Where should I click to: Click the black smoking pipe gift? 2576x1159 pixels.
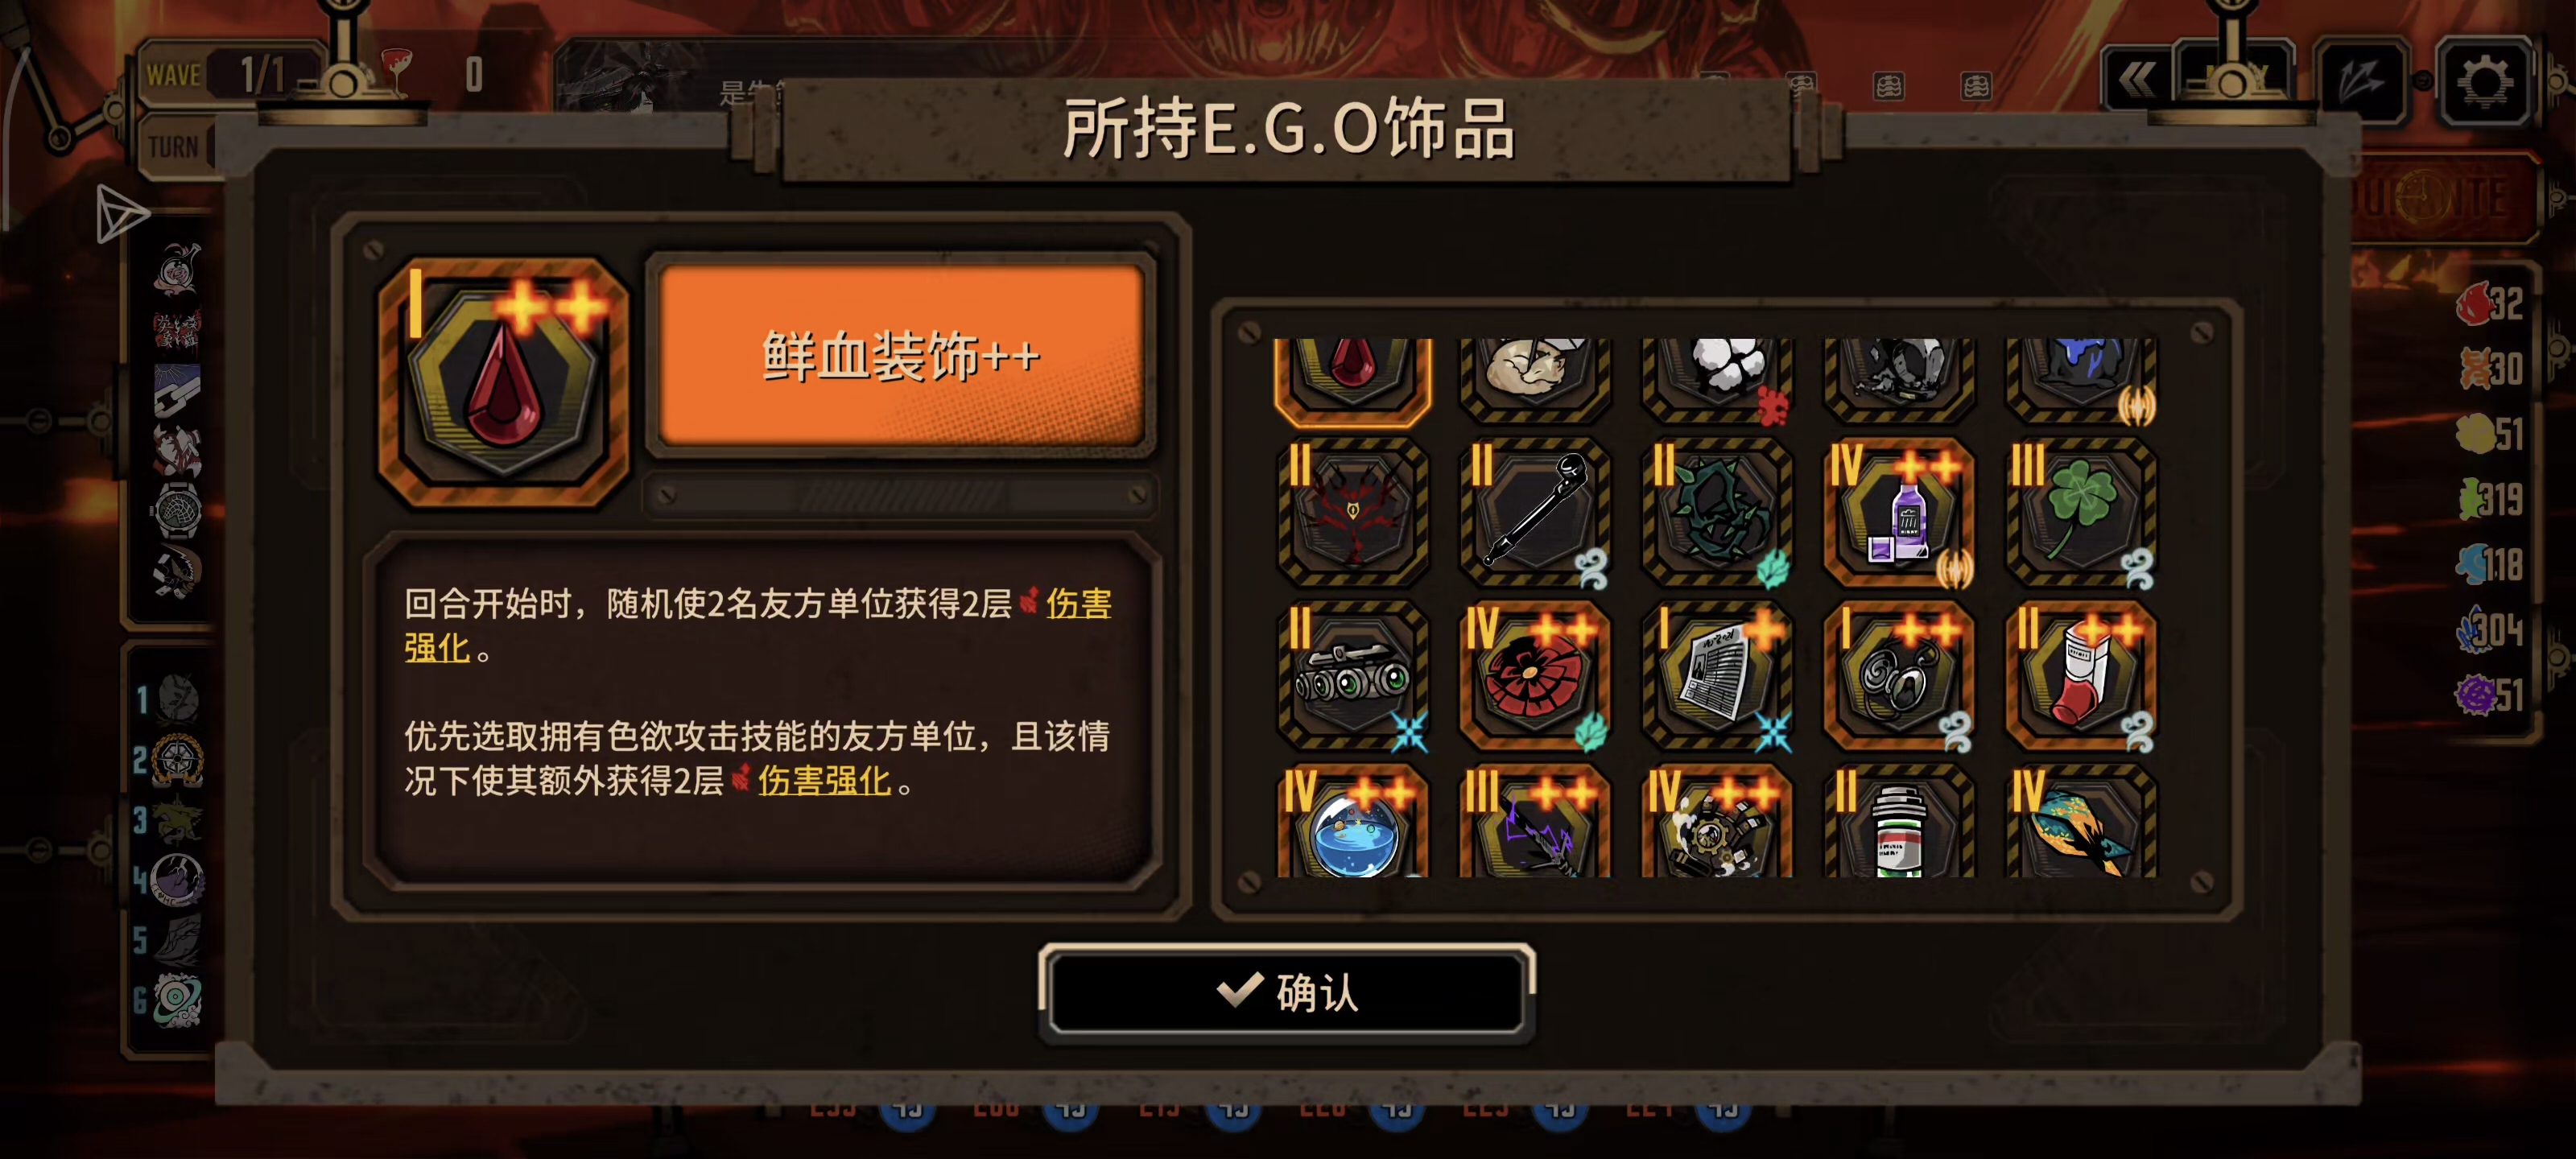(1535, 512)
